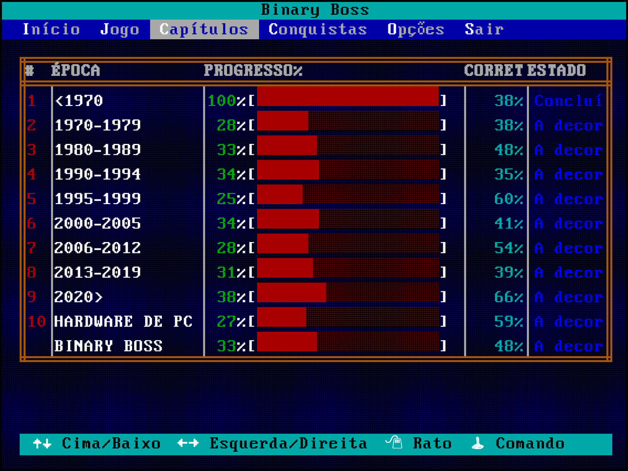Screen dimensions: 628x471
Task: Select the 2006-2012 chapter entry
Action: pyautogui.click(x=97, y=248)
